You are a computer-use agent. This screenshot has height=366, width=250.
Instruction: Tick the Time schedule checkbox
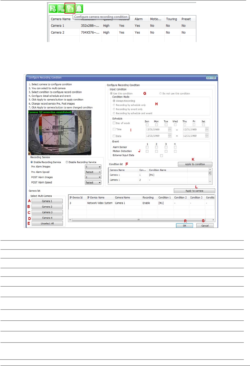(x=114, y=129)
